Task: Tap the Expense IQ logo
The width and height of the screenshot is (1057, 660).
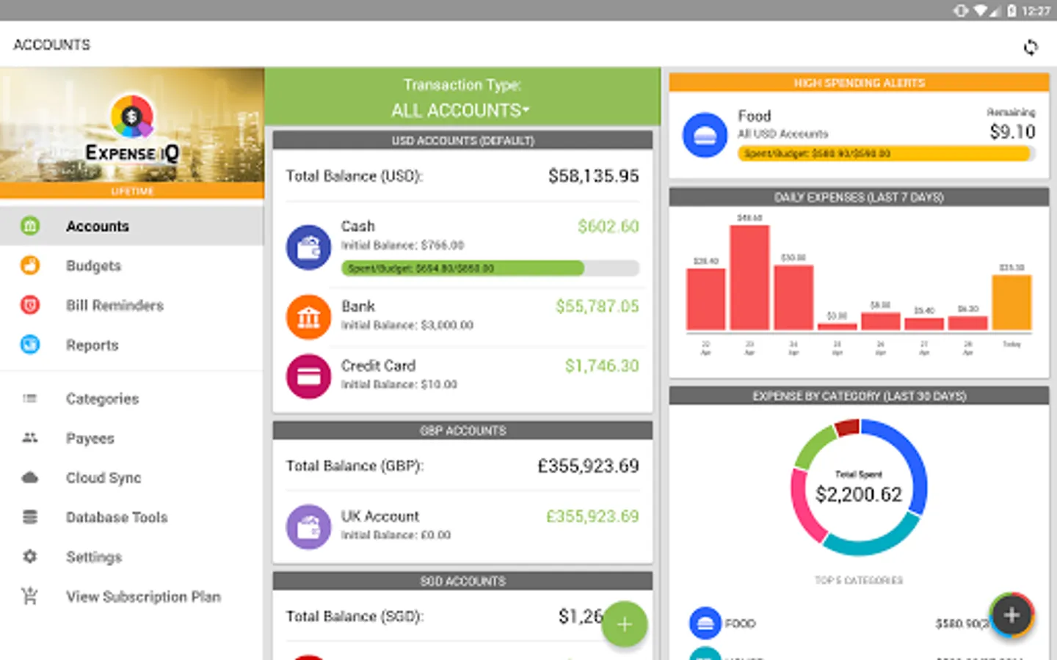Action: coord(132,129)
